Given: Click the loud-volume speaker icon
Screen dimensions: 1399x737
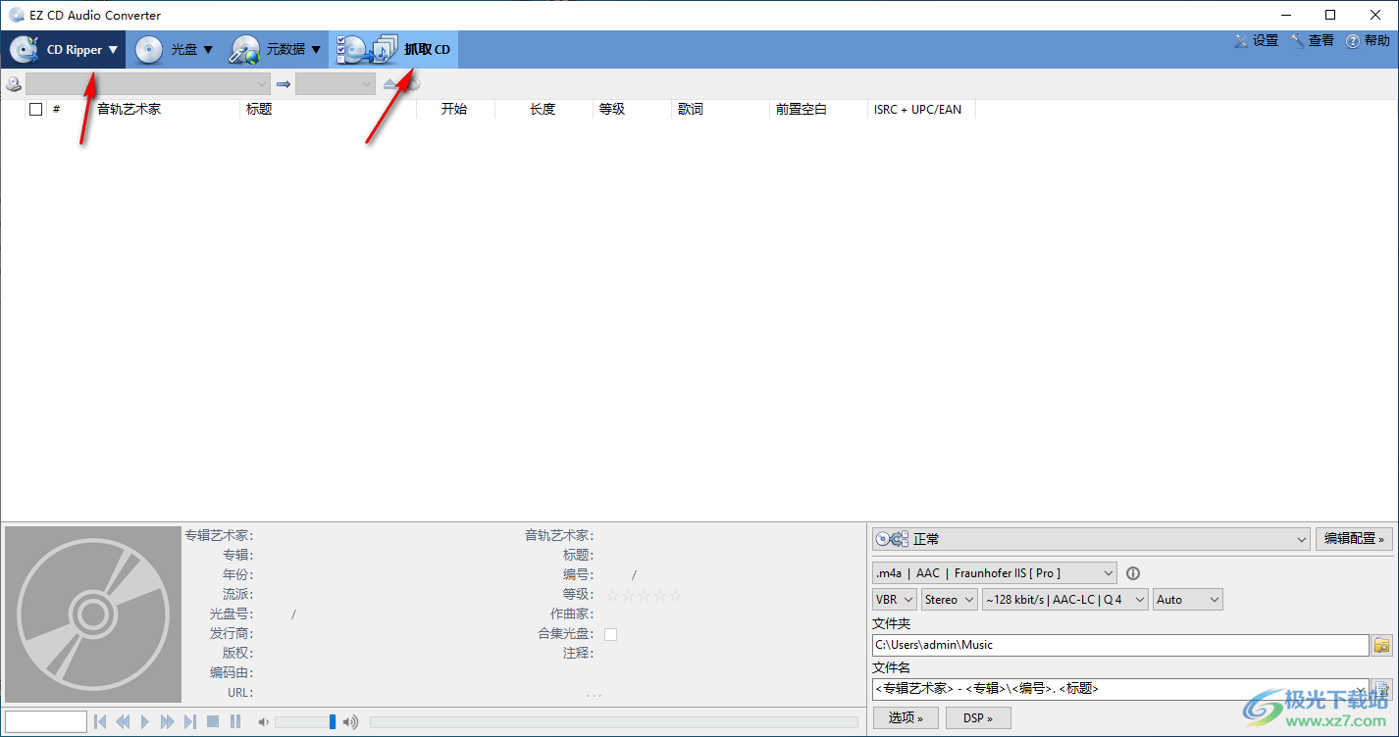Looking at the screenshot, I should [x=350, y=722].
